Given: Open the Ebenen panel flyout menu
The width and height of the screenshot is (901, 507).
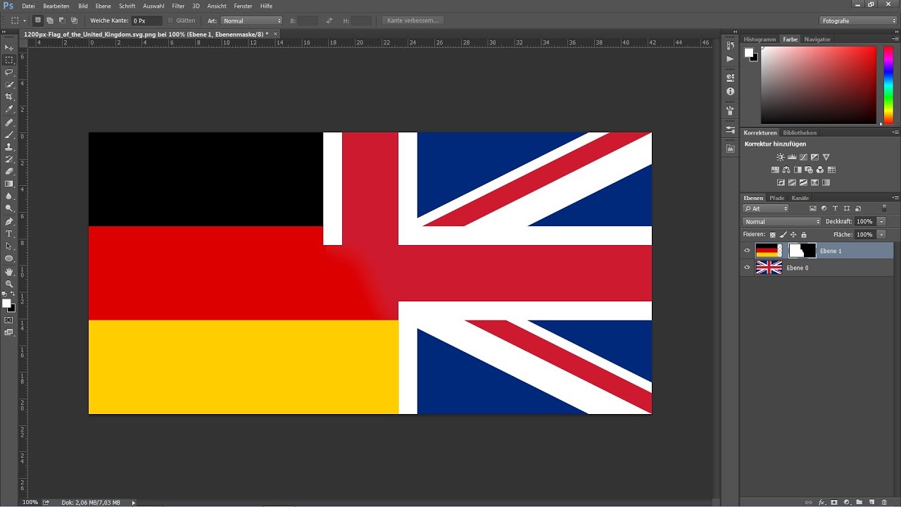Looking at the screenshot, I should 895,198.
